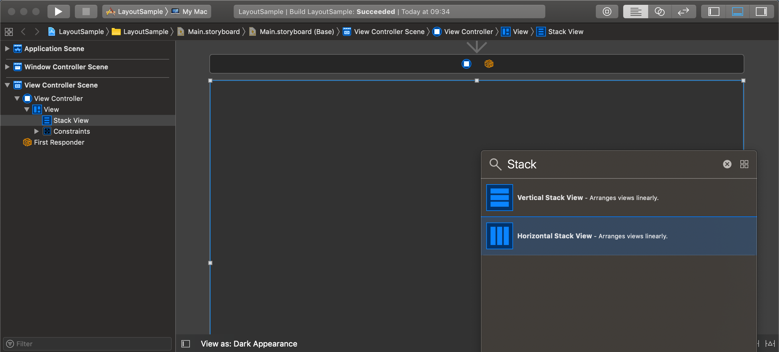Screen dimensions: 779x352
Task: Toggle the Debug area panel
Action: click(737, 12)
